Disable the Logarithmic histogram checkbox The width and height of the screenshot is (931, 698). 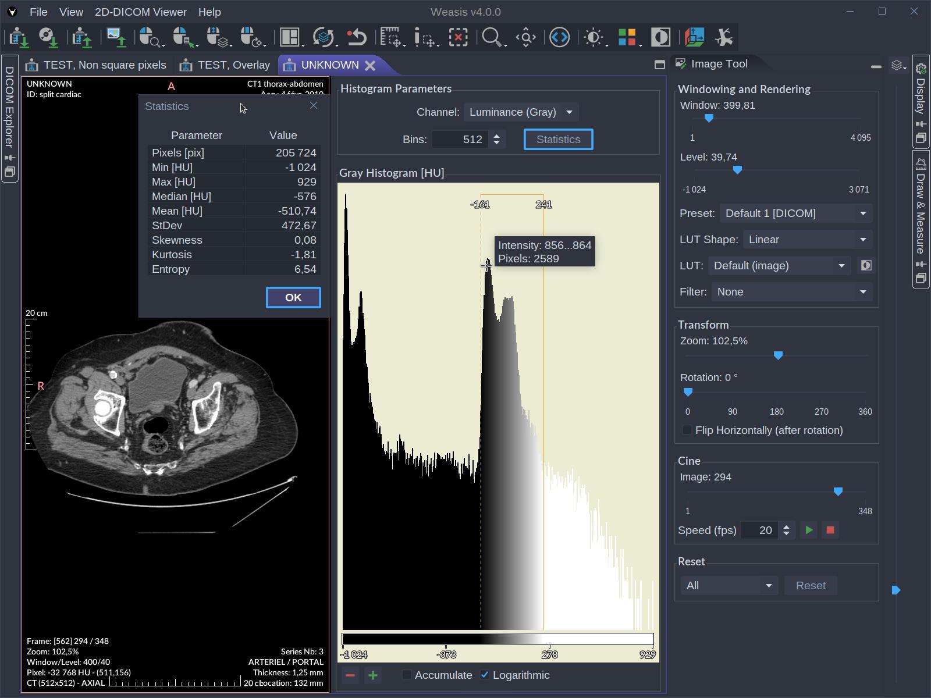(x=485, y=675)
